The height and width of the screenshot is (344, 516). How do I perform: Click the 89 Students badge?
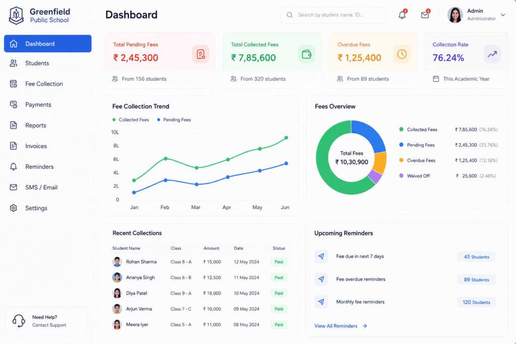(x=477, y=280)
